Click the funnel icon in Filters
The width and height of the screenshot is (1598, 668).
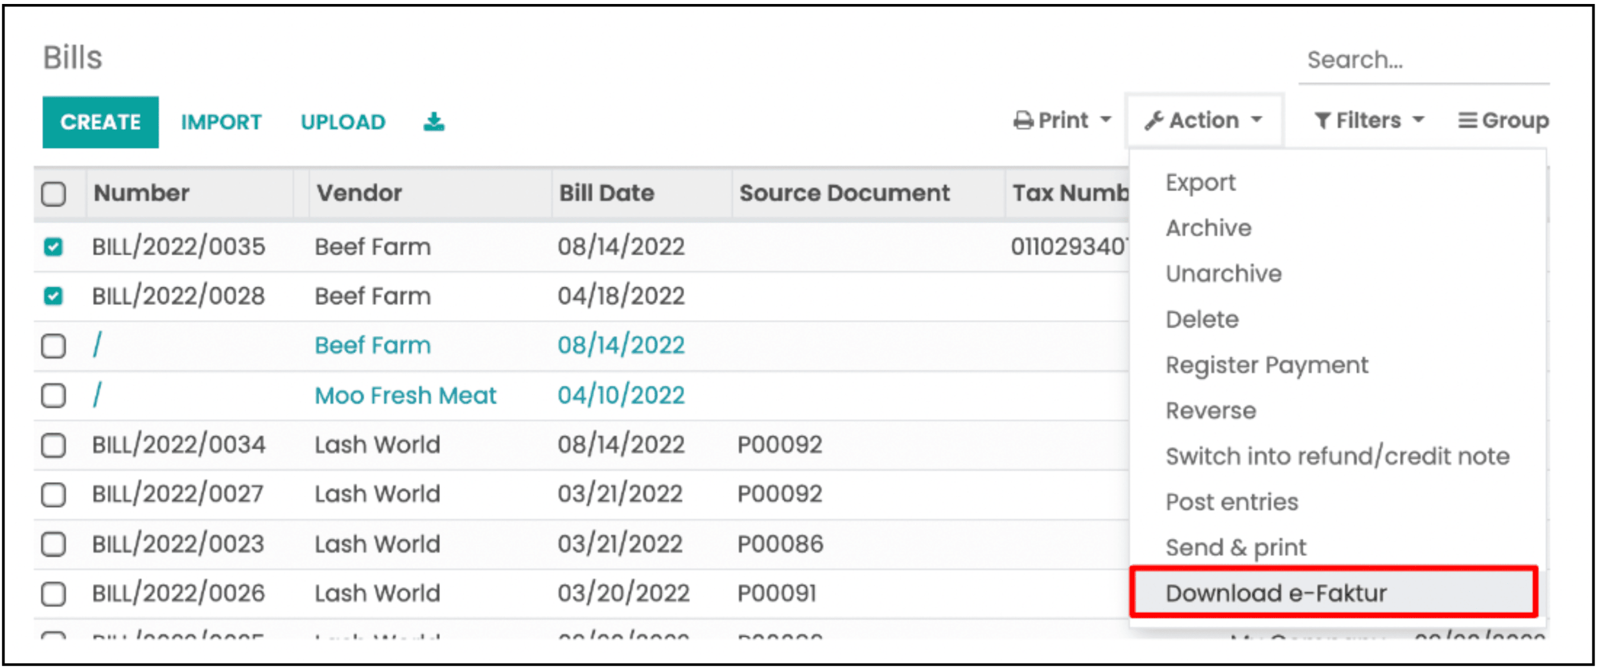[x=1322, y=120]
